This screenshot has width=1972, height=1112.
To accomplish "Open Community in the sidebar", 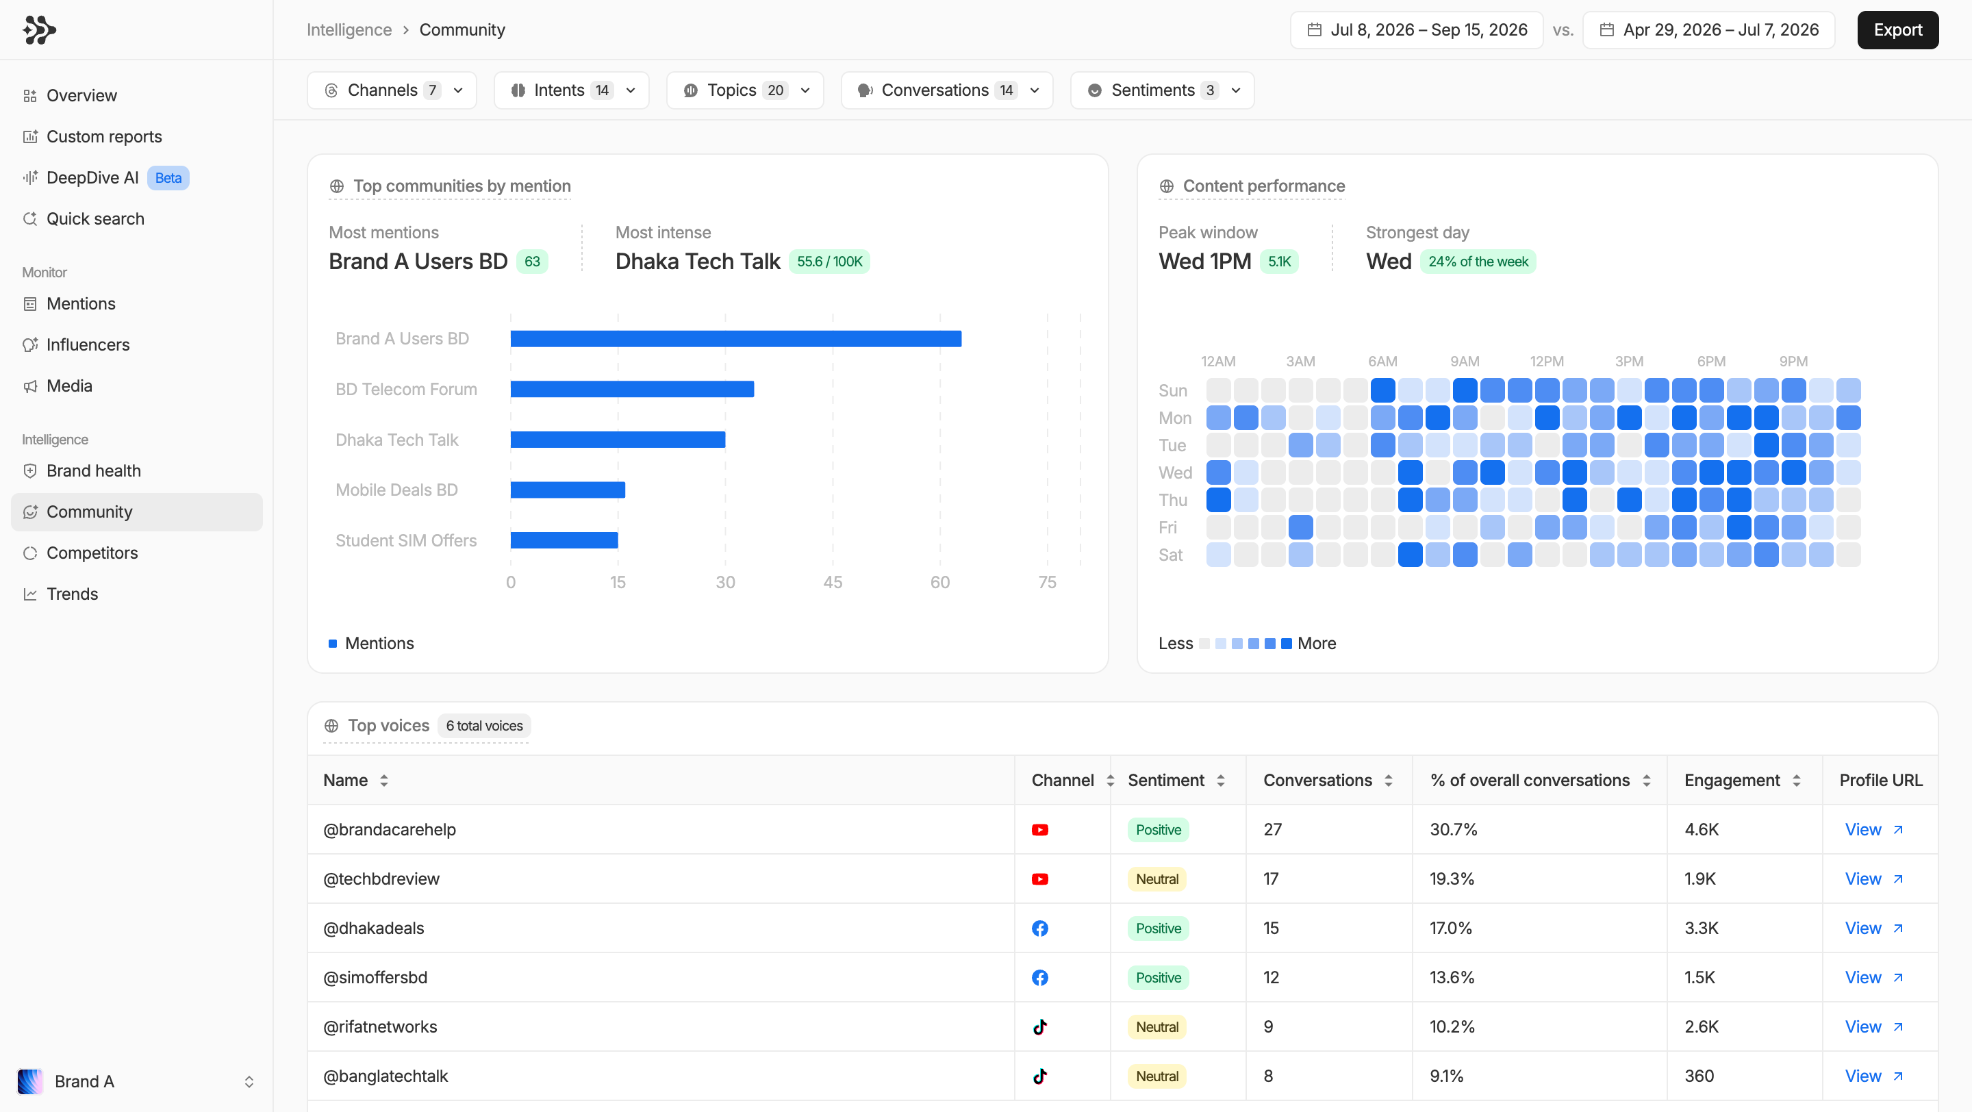I will tap(136, 512).
